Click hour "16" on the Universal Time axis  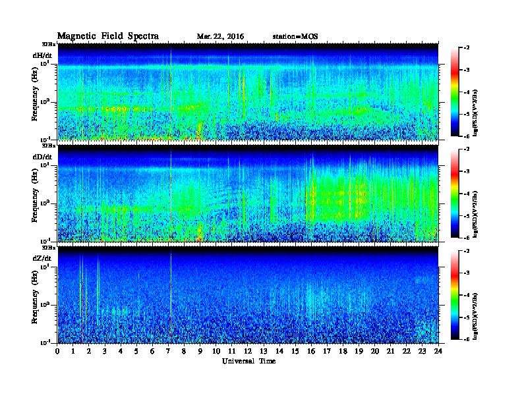pos(311,351)
